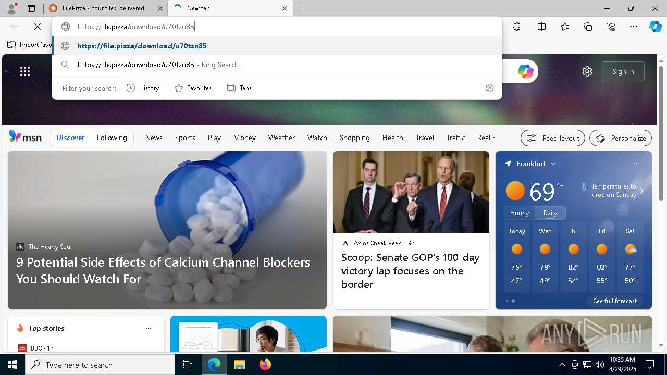The height and width of the screenshot is (375, 667).
Task: Select file.pizza URL suggestion
Action: coord(277,46)
